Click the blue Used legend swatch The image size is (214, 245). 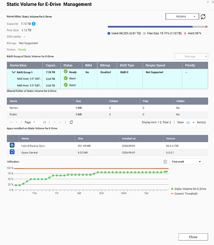109,33
